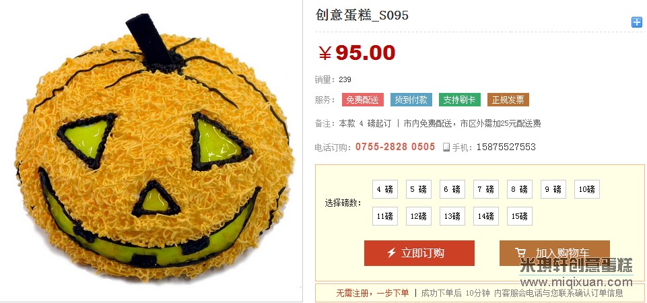Screen dimensions: 647x303
Task: Click the 正规发票 brown tag
Action: coord(508,100)
